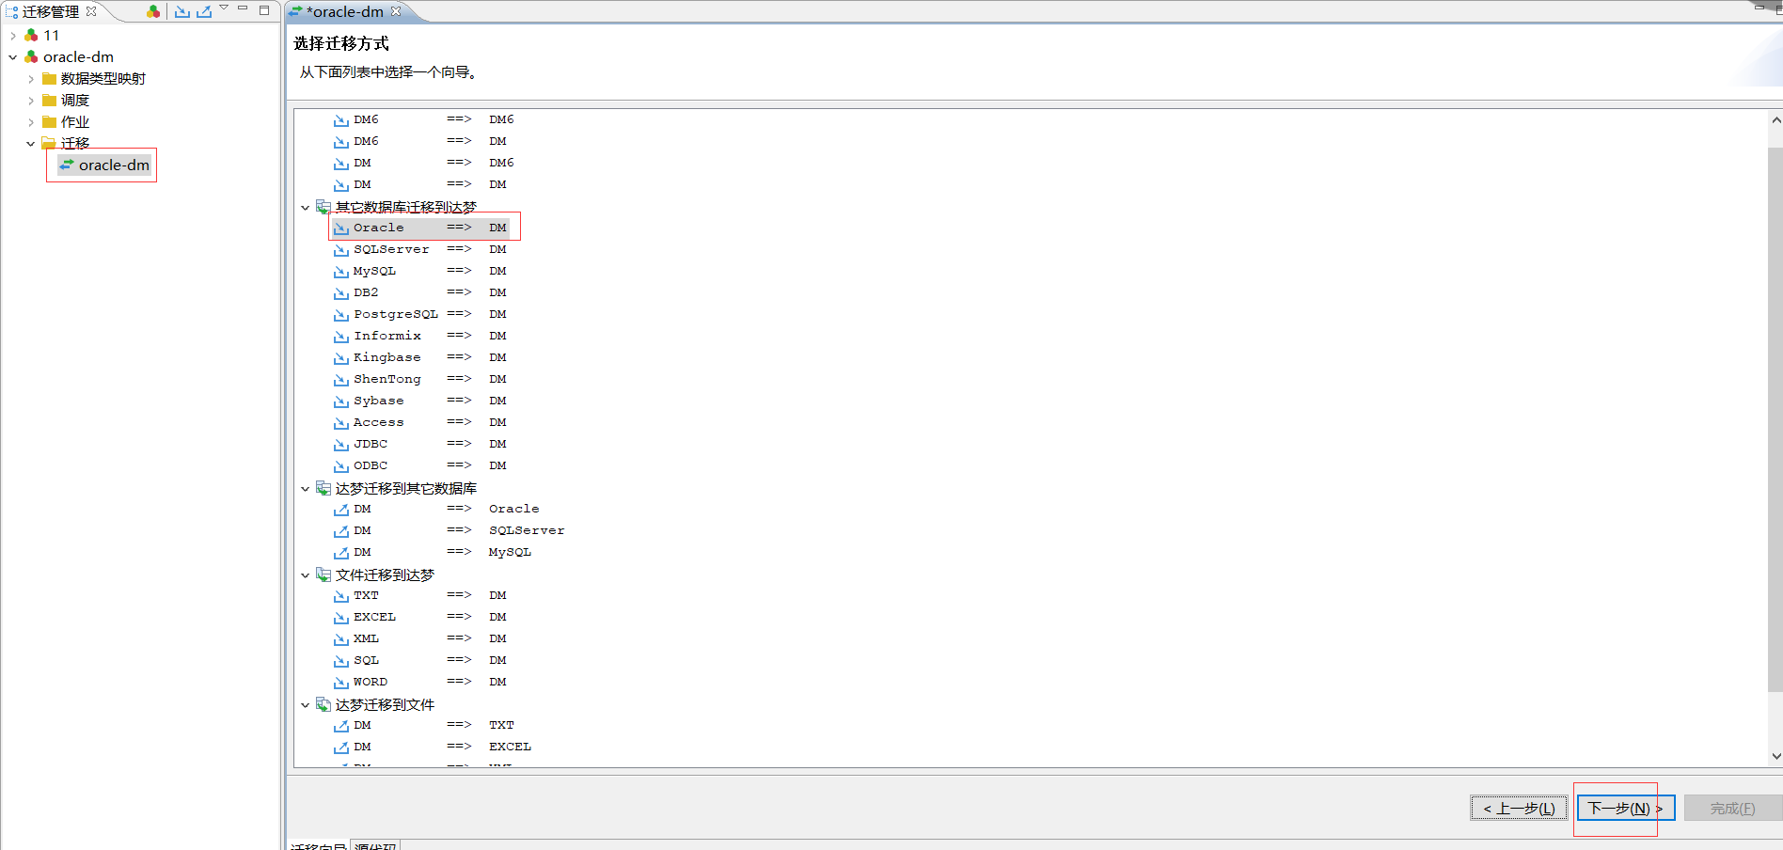Click the import icon in 迁移管理 toolbar
The width and height of the screenshot is (1783, 850).
point(182,11)
